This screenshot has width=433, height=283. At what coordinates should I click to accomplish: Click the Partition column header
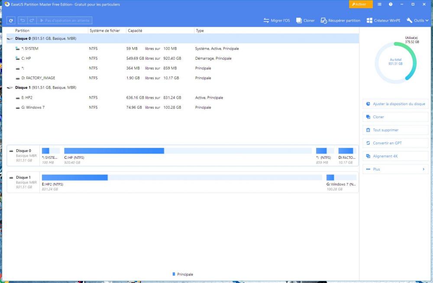pyautogui.click(x=22, y=31)
